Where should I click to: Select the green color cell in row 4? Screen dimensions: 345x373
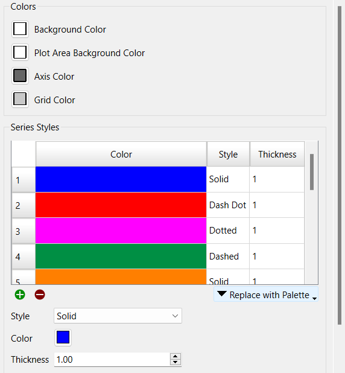coord(121,257)
